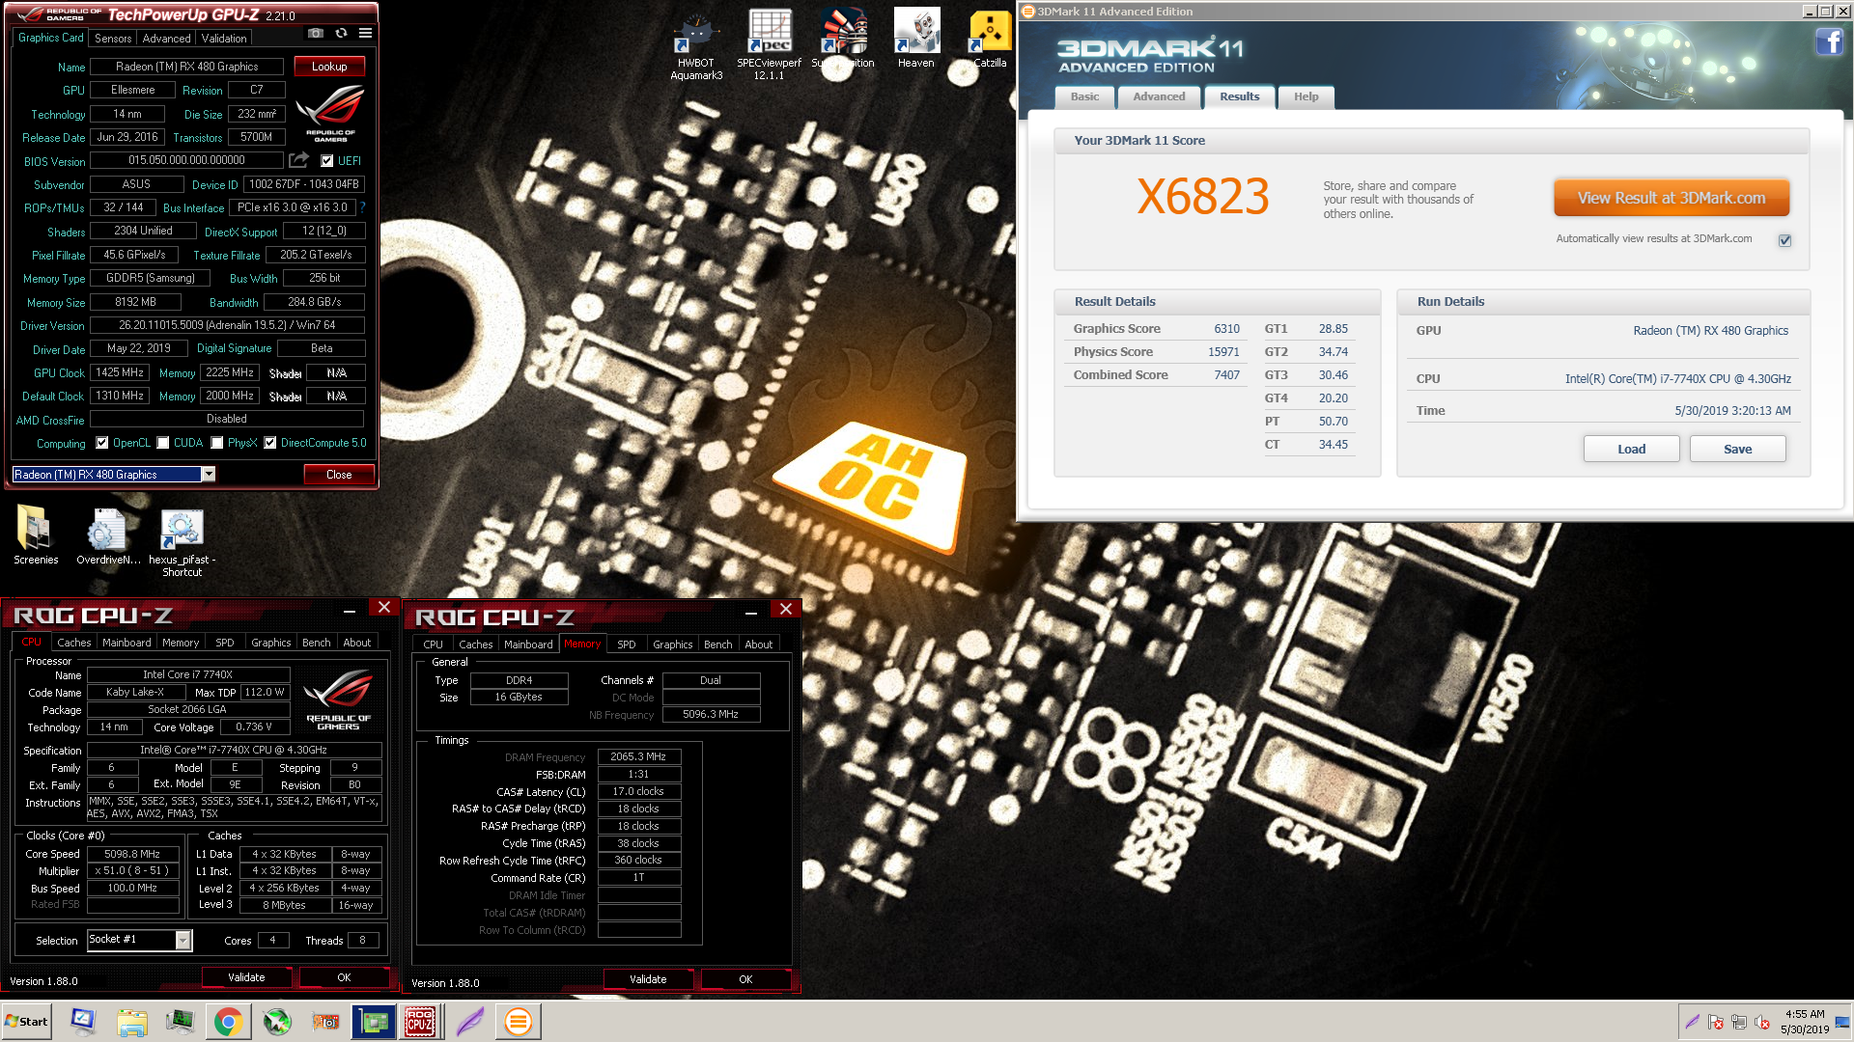
Task: Click the Save button in 3DMark 11
Action: 1737,449
